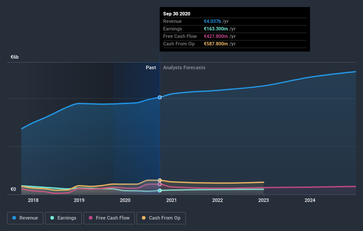Click the 2021 x-axis label
This screenshot has height=231, width=363.
click(x=172, y=200)
